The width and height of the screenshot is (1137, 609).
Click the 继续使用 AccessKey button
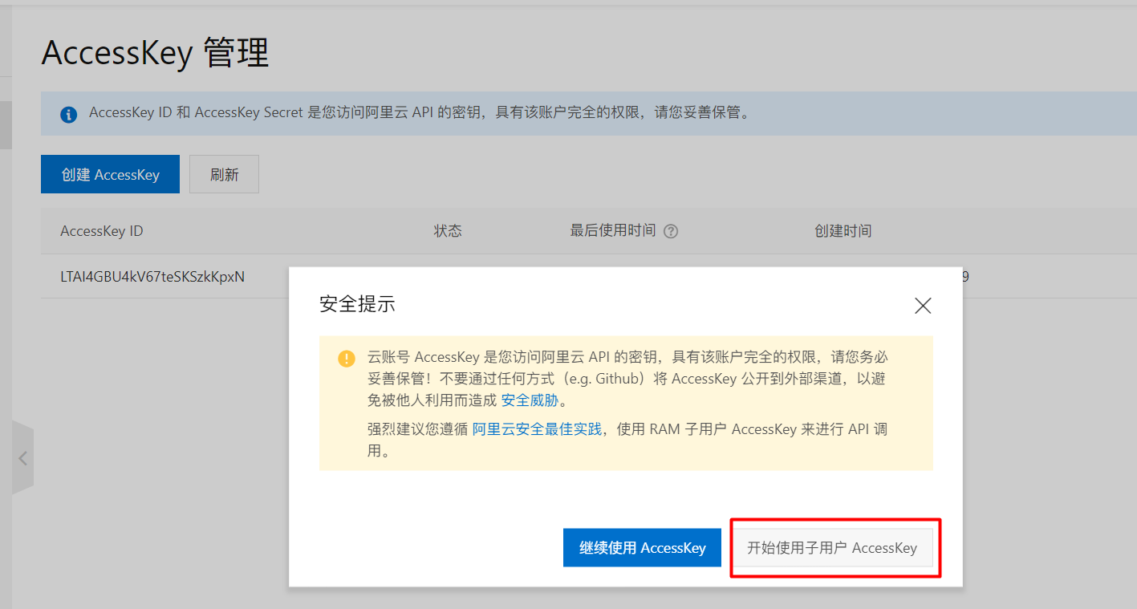(x=642, y=548)
